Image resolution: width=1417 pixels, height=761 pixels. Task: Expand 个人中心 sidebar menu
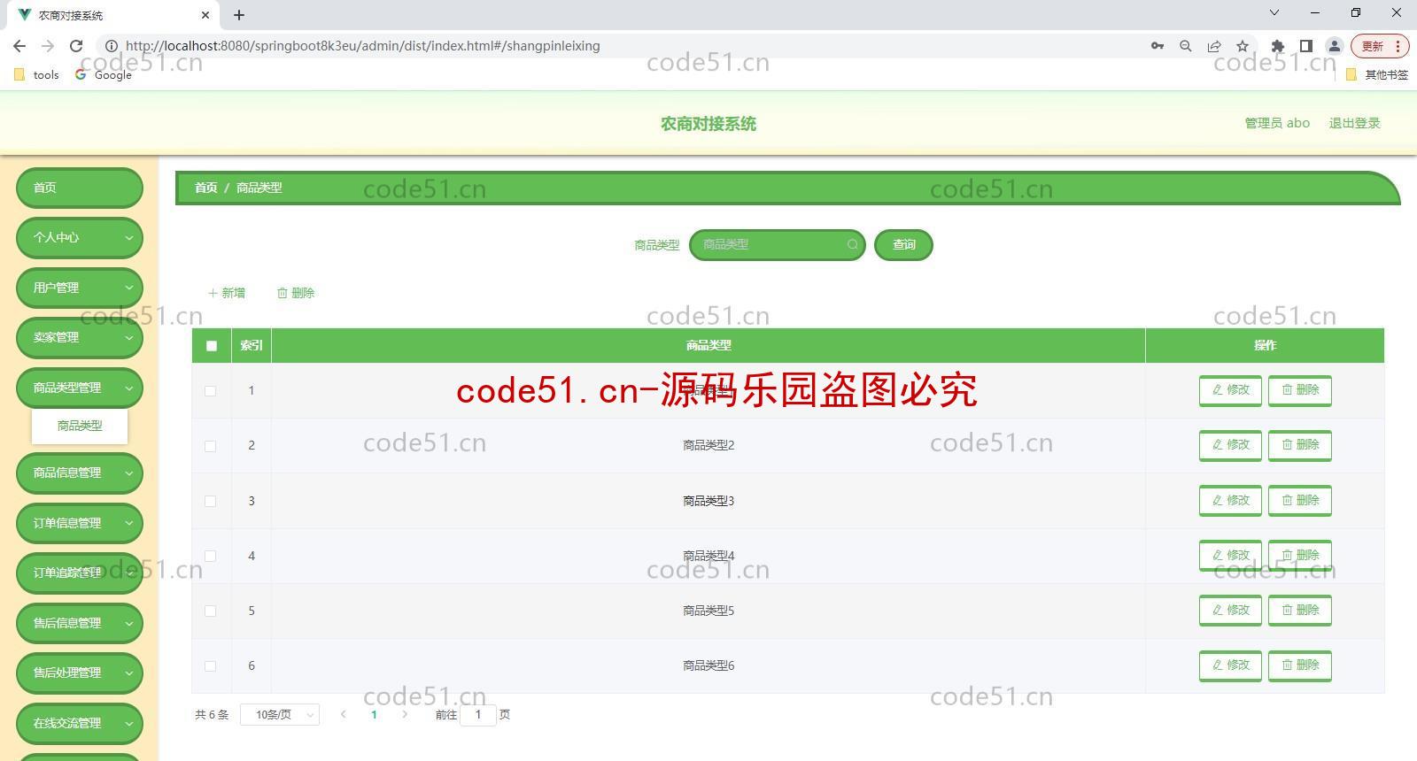click(80, 238)
